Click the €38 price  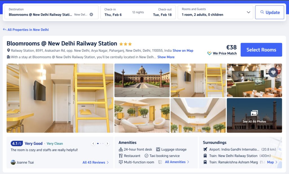point(231,47)
